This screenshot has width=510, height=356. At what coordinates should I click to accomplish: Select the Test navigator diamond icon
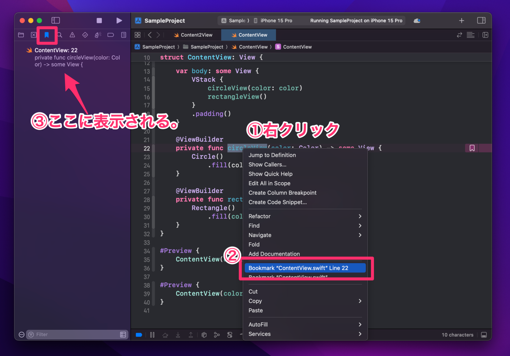tap(85, 35)
